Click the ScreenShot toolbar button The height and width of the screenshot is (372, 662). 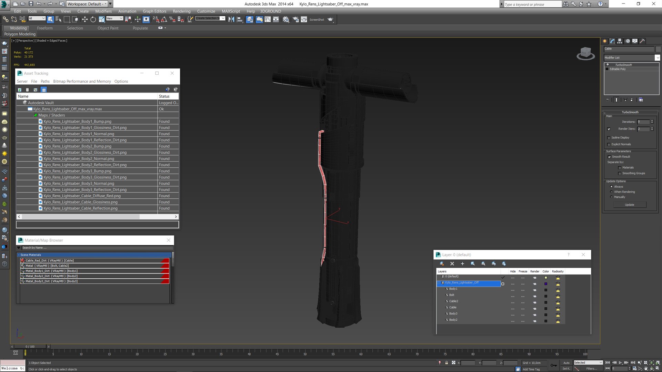pos(317,20)
